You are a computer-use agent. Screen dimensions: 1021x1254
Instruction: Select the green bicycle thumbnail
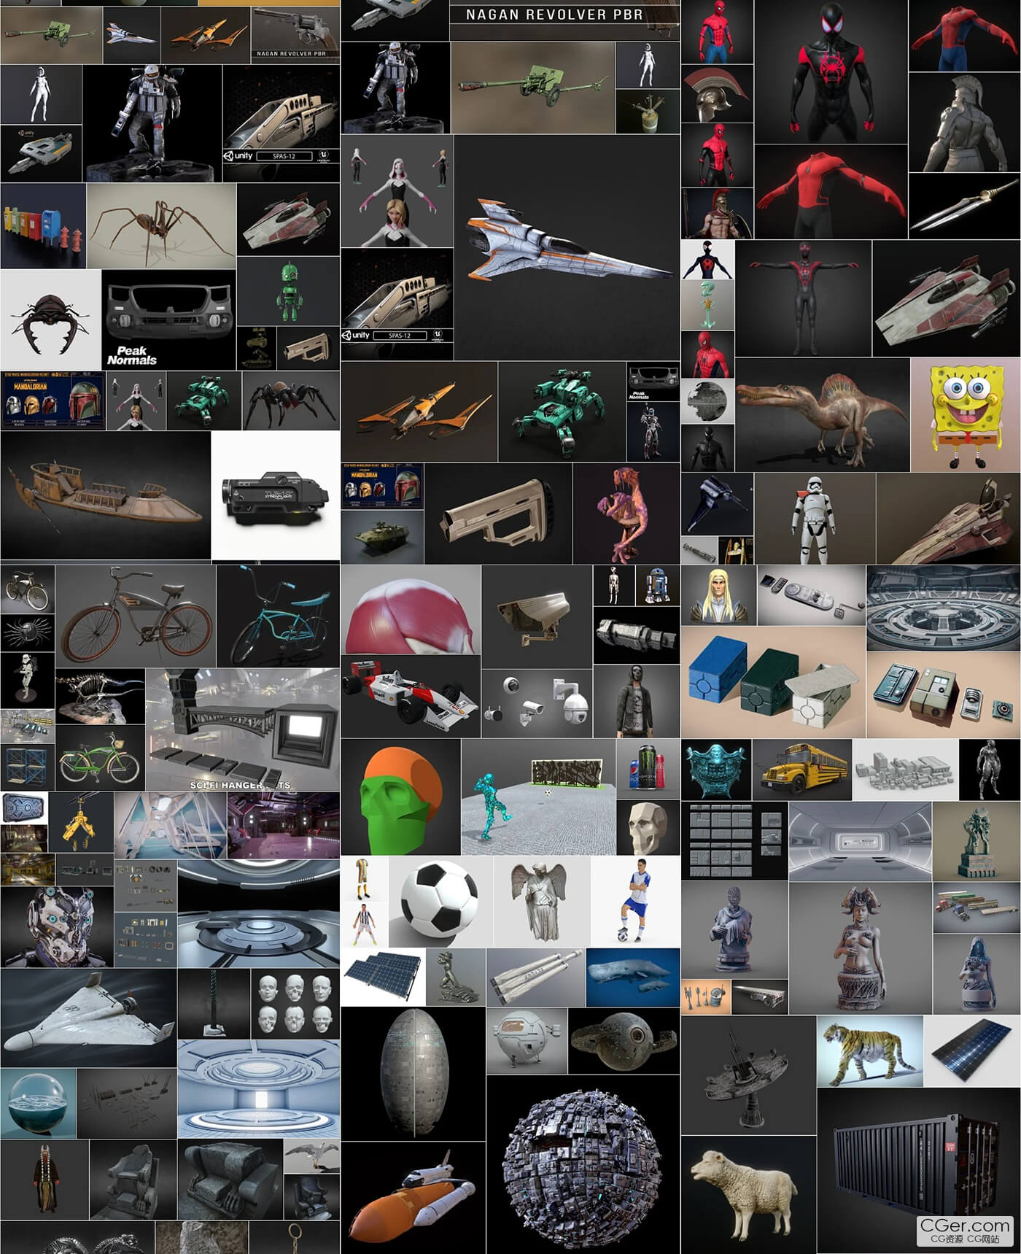tap(100, 758)
